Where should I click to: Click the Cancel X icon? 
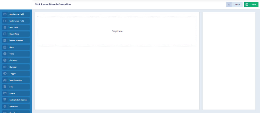point(229,5)
